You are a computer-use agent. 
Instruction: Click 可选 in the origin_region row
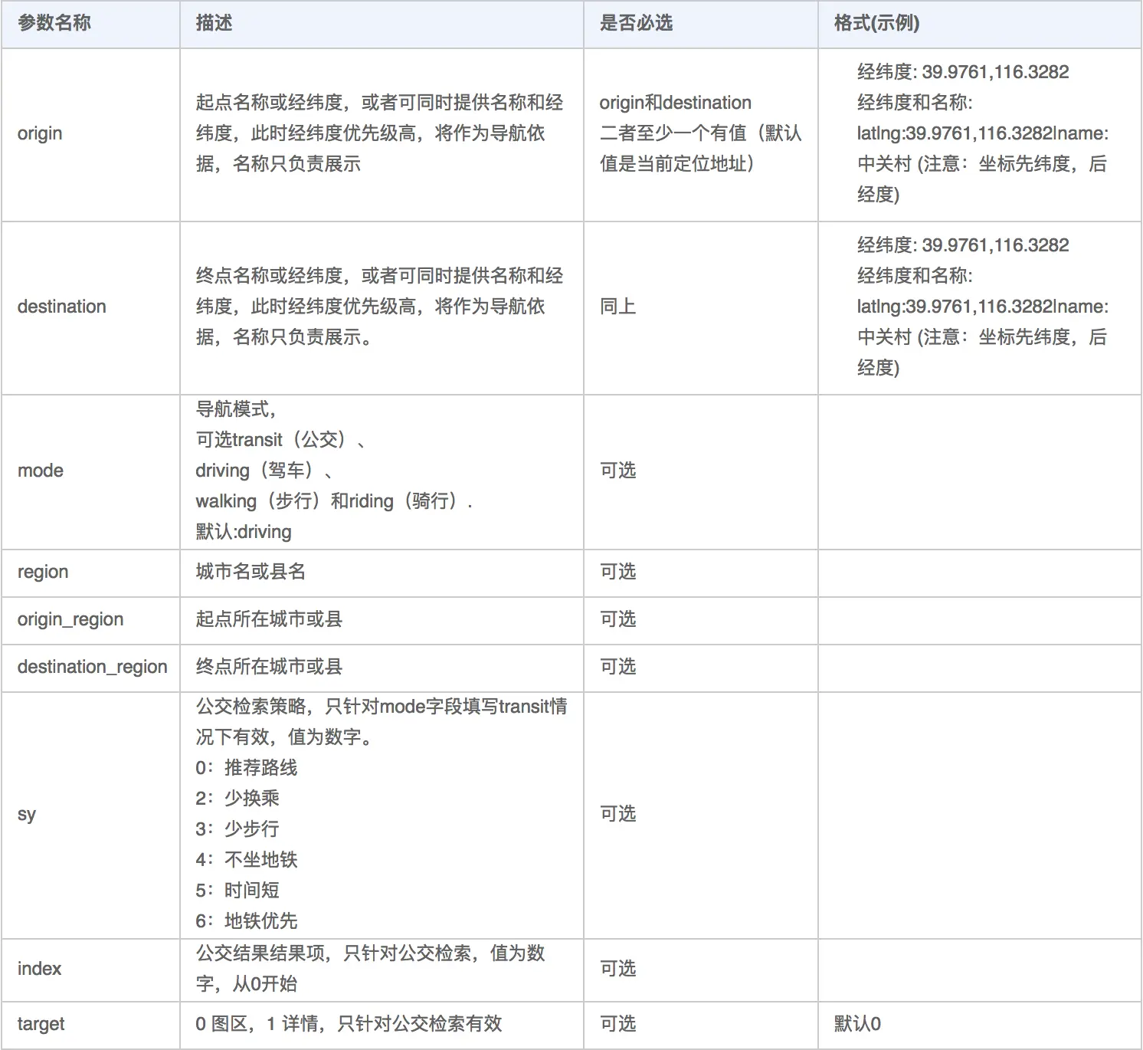click(617, 619)
